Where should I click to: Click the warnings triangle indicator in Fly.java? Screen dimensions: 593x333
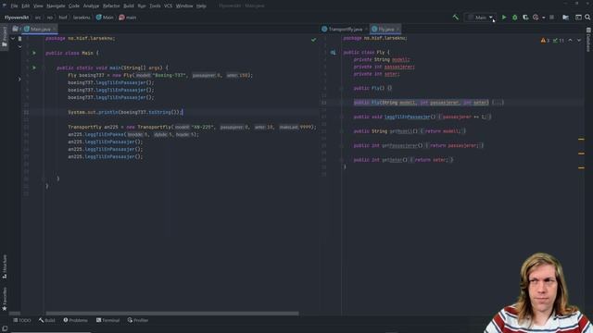click(545, 41)
